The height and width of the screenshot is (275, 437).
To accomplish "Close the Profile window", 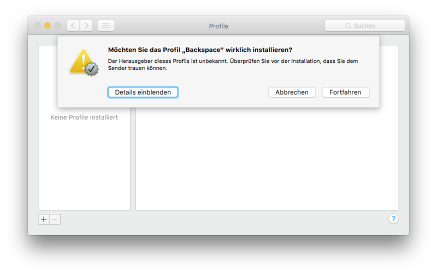I will coord(38,26).
